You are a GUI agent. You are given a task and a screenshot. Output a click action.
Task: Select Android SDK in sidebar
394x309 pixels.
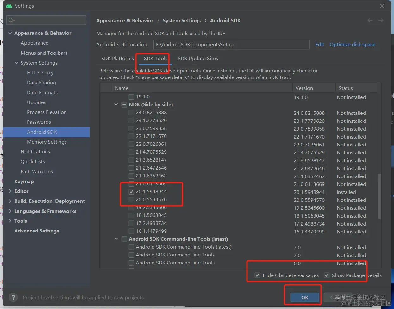(x=46, y=132)
